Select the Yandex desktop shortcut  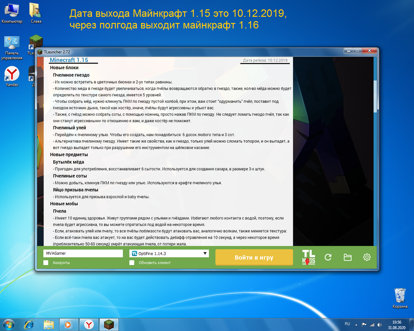point(12,77)
